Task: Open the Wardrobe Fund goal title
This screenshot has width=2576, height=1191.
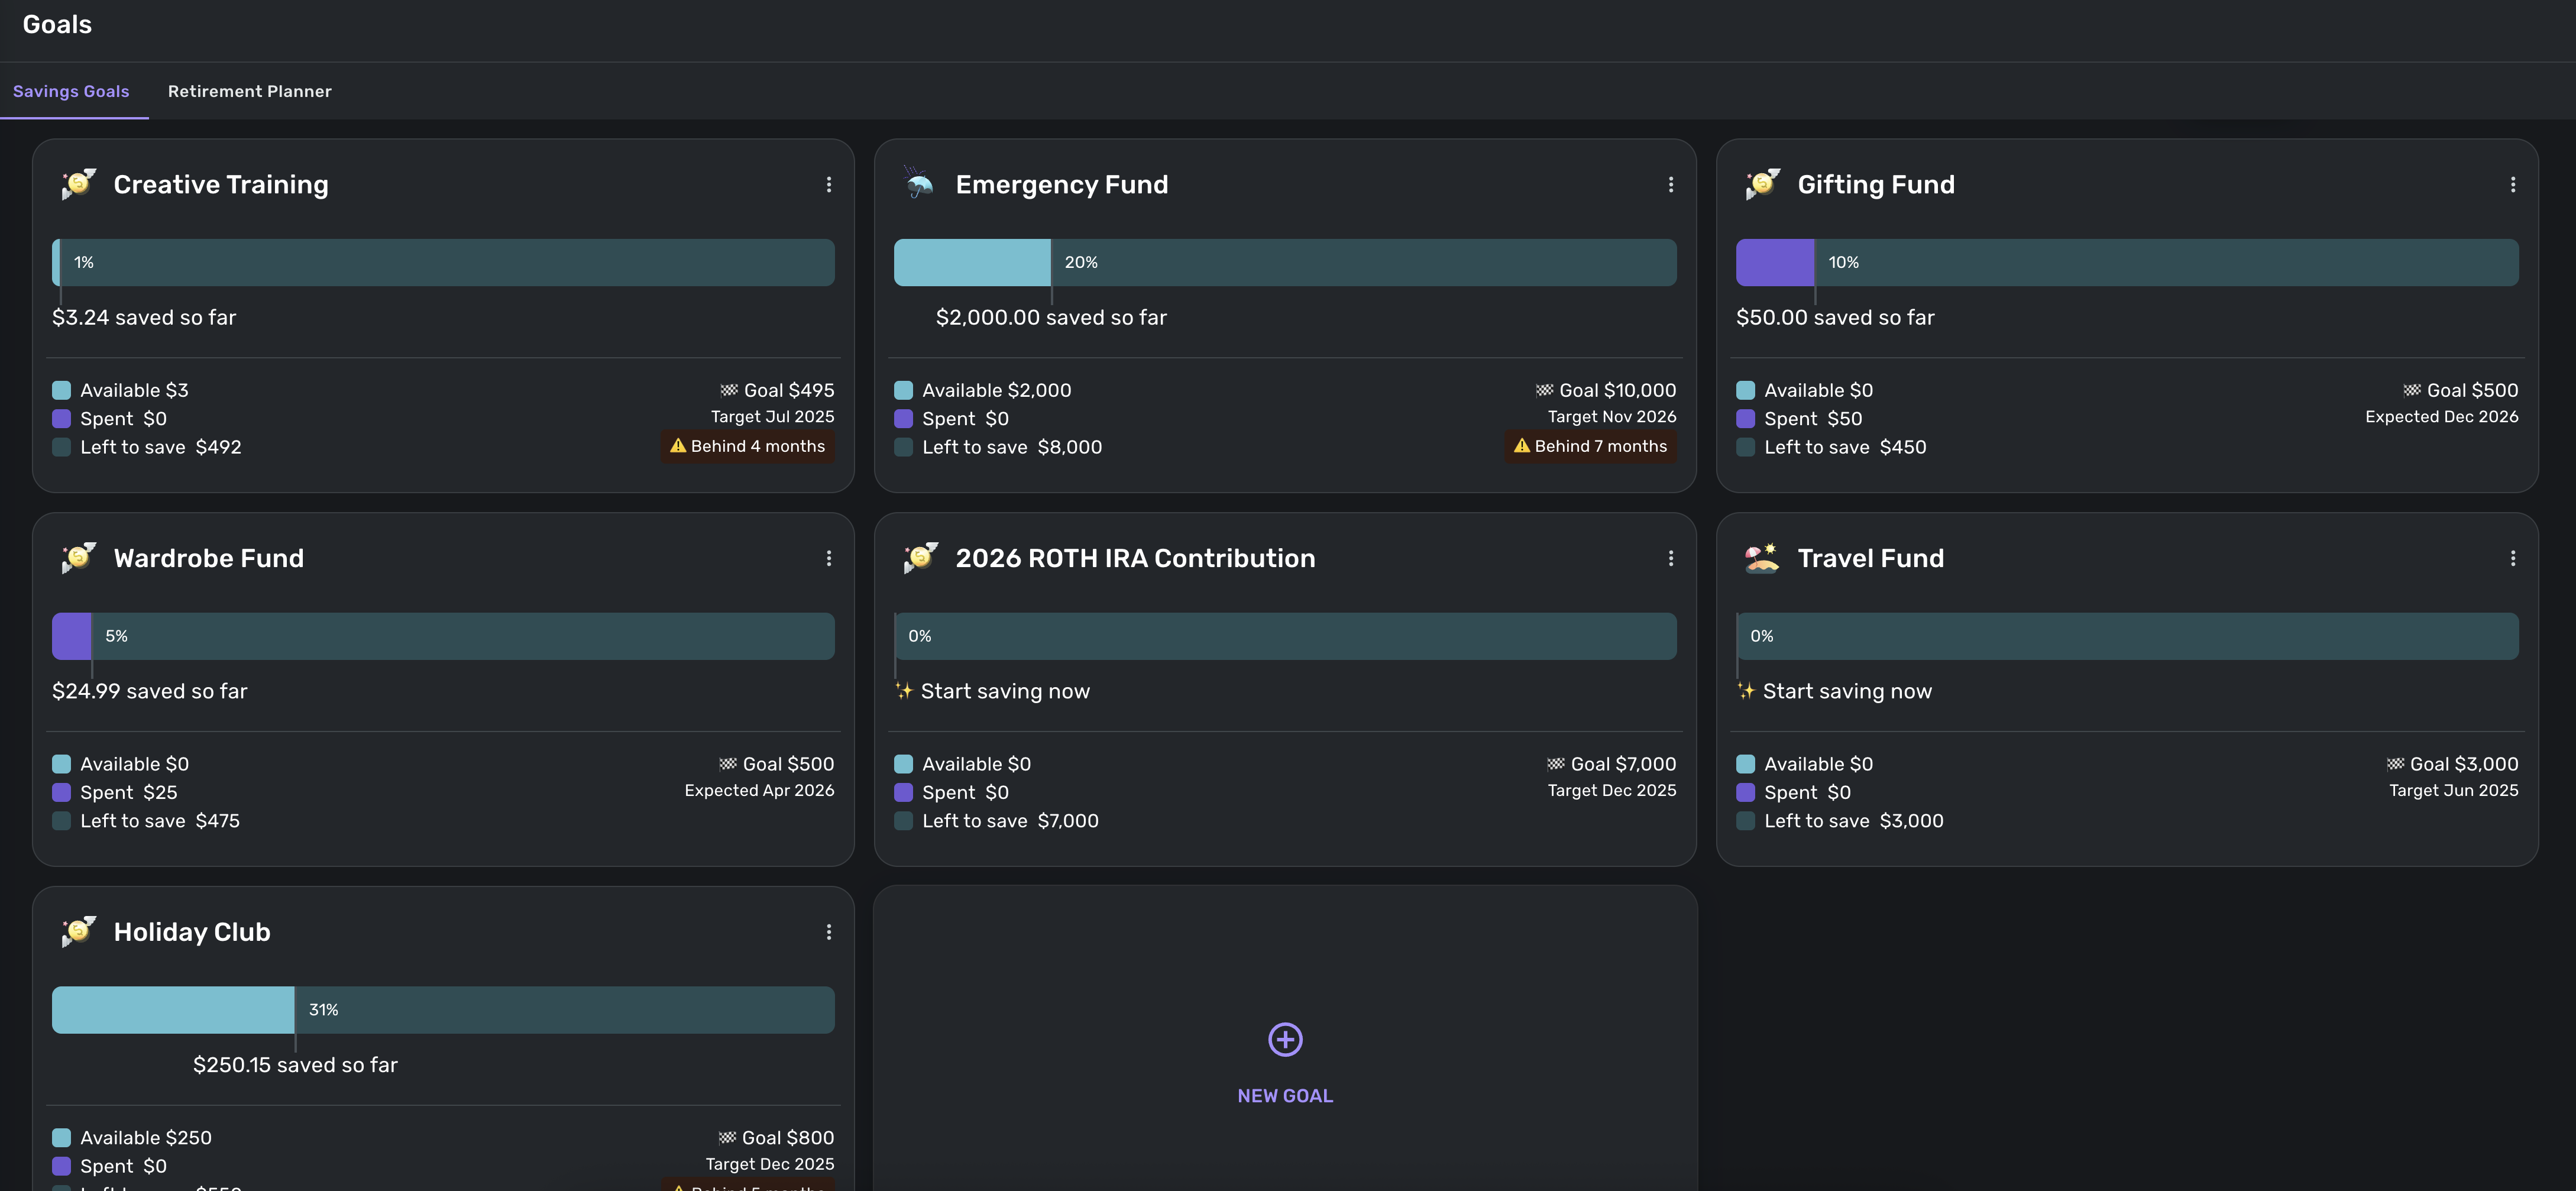Action: coord(208,559)
